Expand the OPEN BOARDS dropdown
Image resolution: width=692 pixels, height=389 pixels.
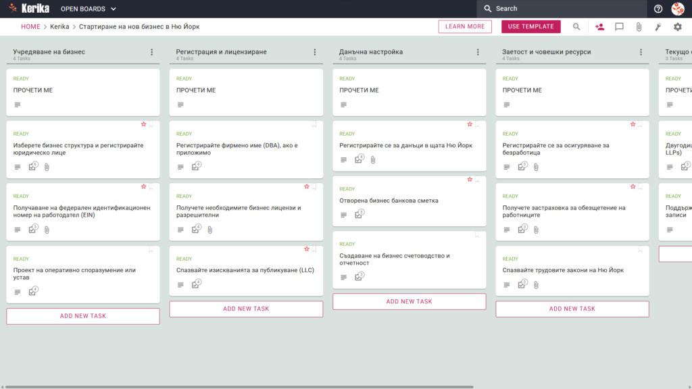pyautogui.click(x=89, y=9)
